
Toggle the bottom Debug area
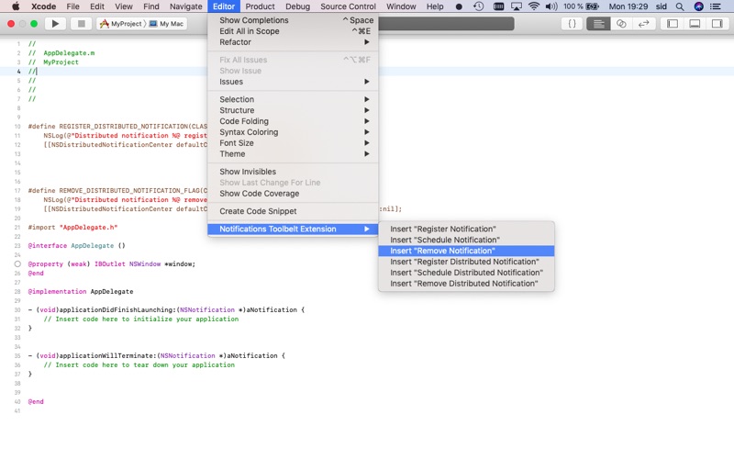(695, 24)
